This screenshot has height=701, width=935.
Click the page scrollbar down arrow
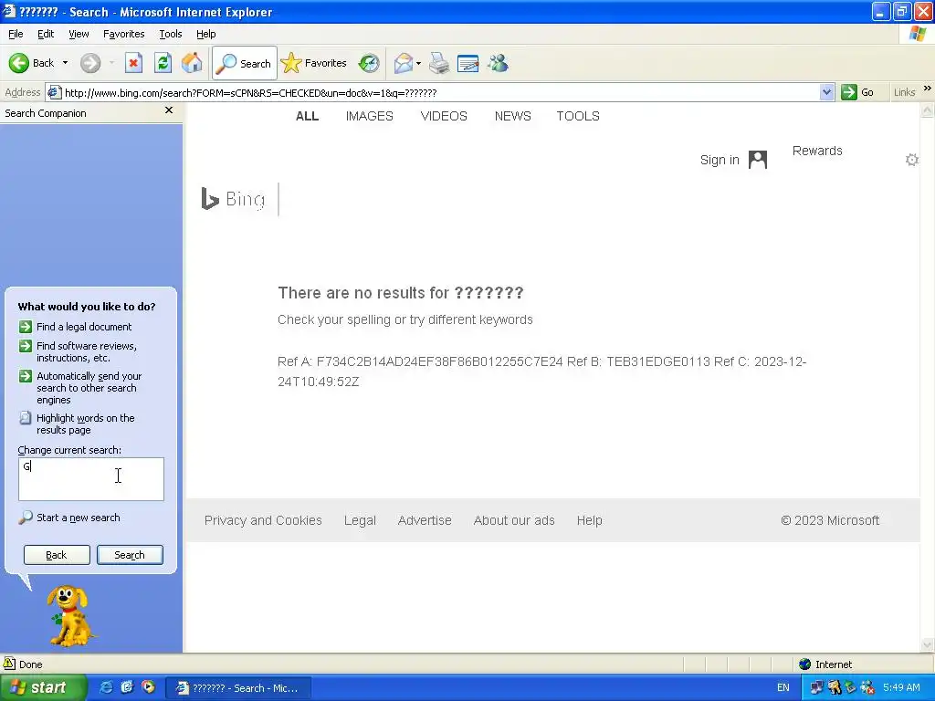[928, 644]
